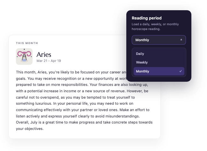Click the Aries zodiac illustration icon

pos(24,57)
